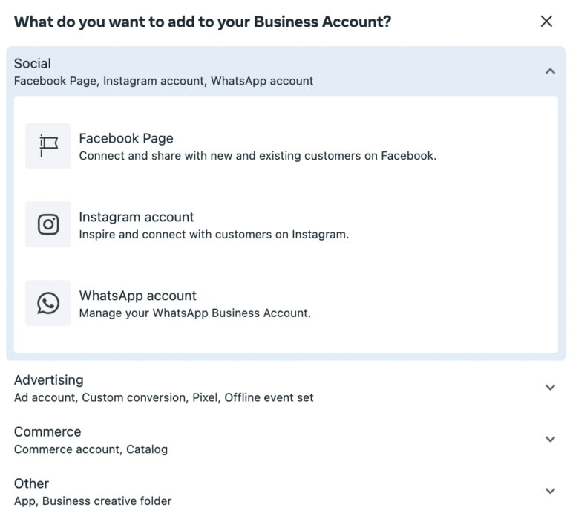This screenshot has width=570, height=528.
Task: Expand the Commerce section chevron
Action: 551,439
